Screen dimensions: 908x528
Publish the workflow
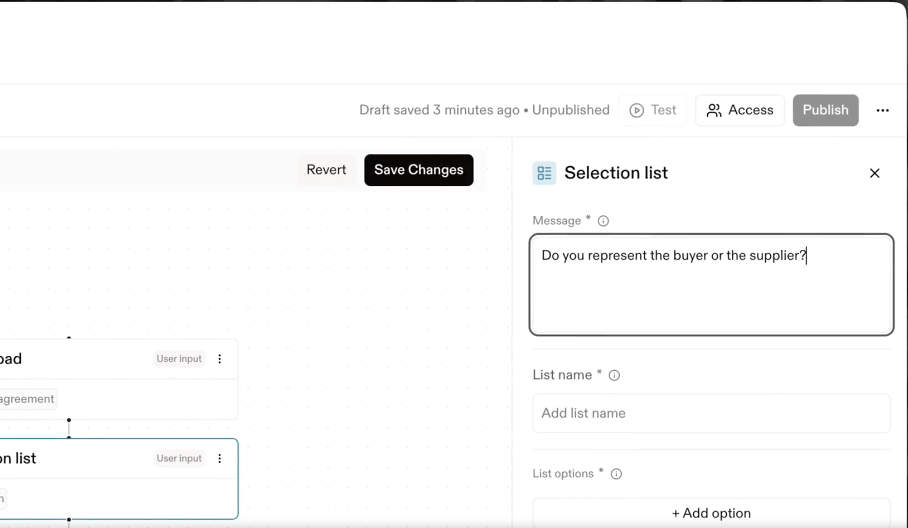pos(825,110)
